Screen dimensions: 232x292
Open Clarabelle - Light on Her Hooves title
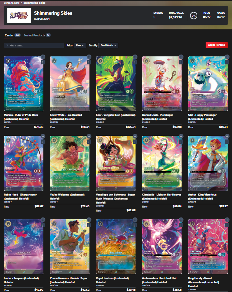(x=162, y=197)
